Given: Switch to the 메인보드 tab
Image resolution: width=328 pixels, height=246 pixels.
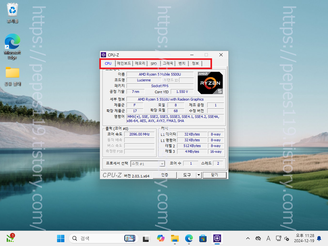Looking at the screenshot, I should click(x=124, y=63).
